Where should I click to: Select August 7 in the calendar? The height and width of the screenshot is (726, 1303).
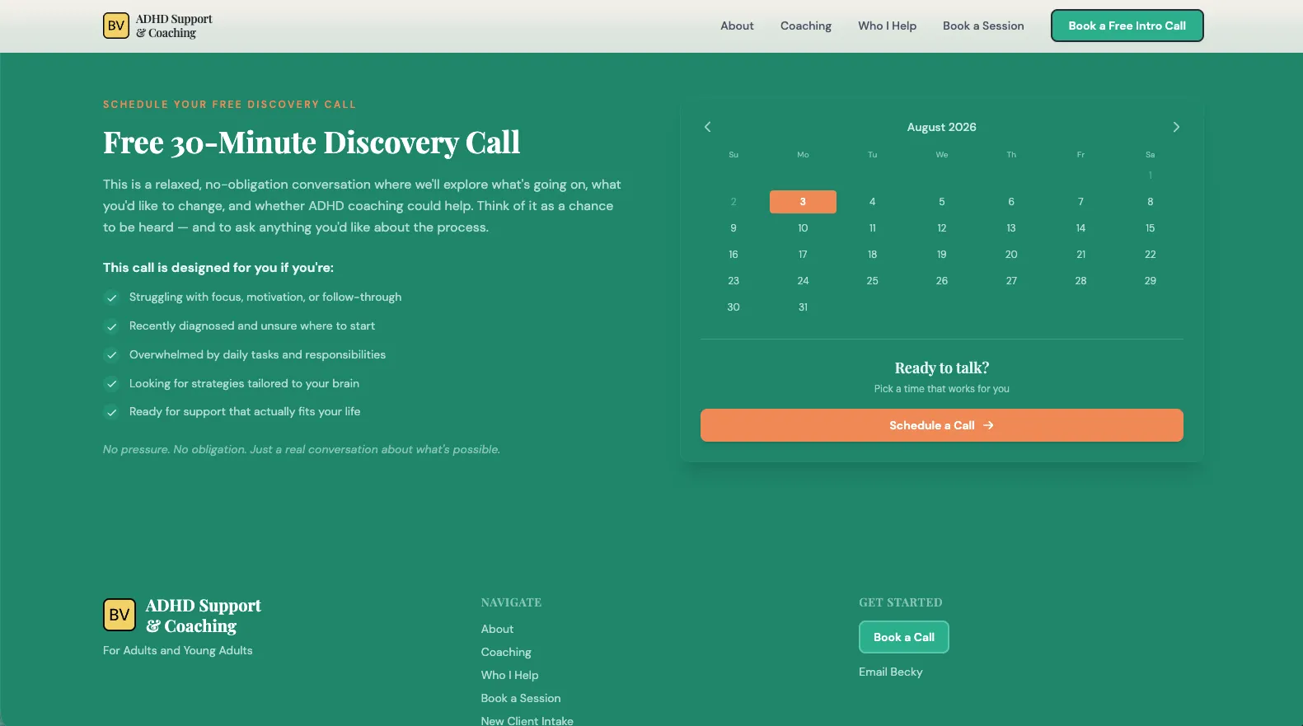pos(1080,202)
